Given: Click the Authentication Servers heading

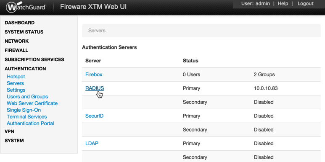Looking at the screenshot, I should point(109,47).
